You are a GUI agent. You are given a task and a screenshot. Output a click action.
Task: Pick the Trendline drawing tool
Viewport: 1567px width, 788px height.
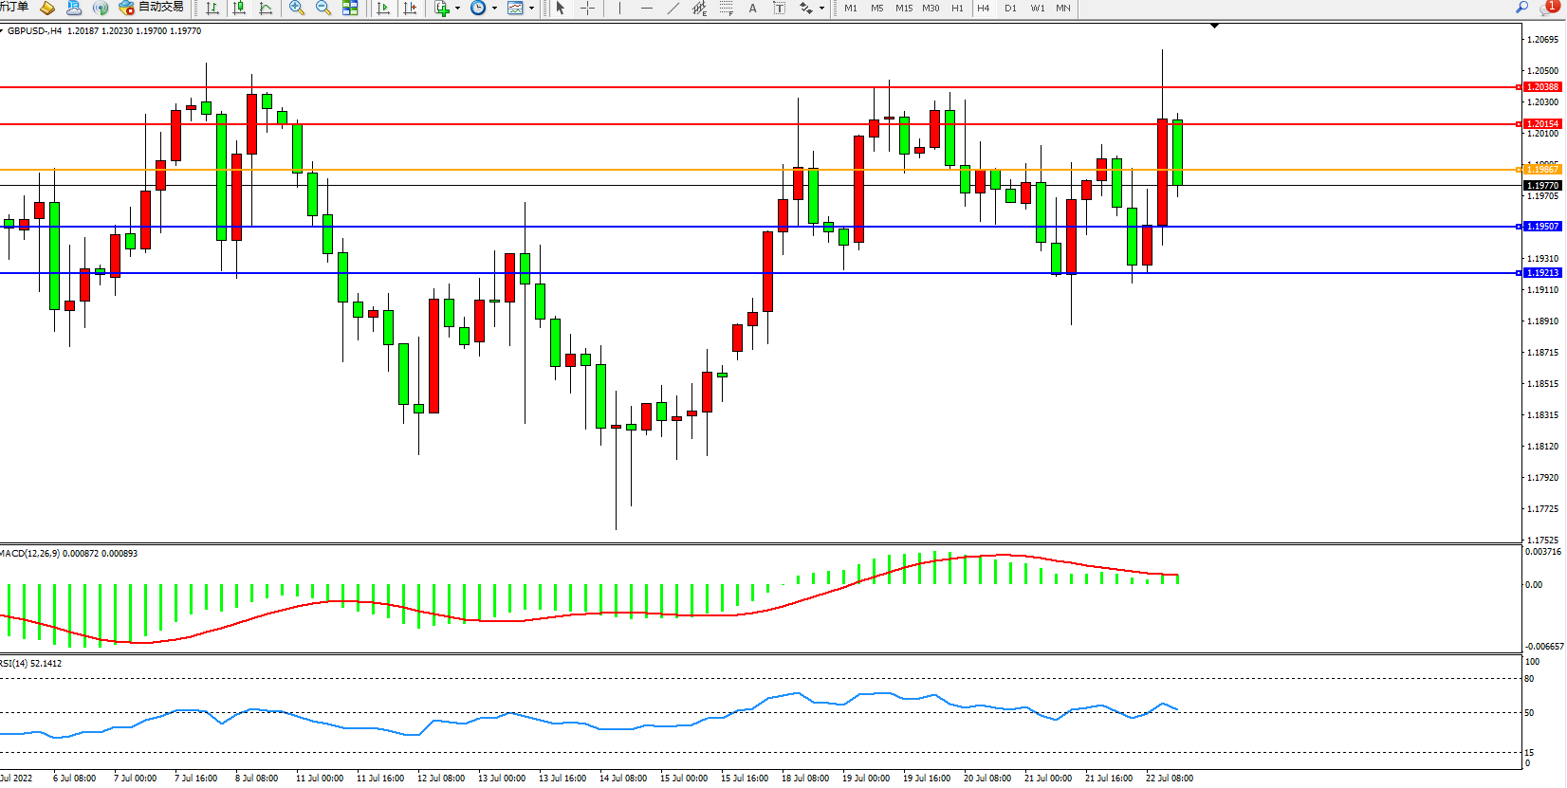673,8
